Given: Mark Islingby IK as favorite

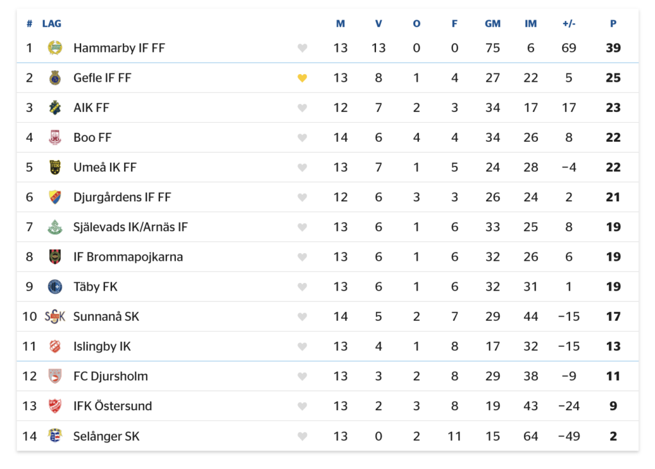Looking at the screenshot, I should (x=302, y=346).
